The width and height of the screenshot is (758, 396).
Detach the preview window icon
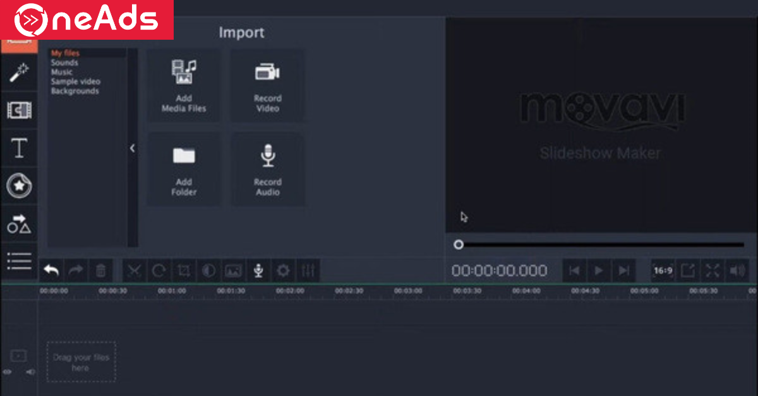point(688,271)
